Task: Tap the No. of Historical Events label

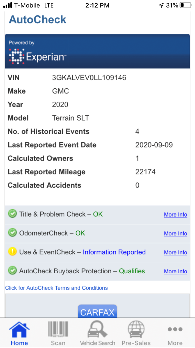Action: (49, 131)
